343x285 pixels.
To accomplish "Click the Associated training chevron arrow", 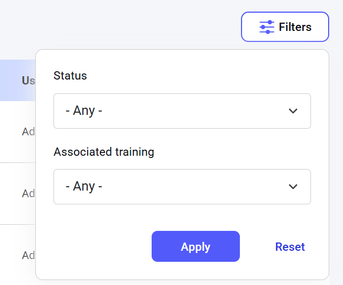I will click(x=293, y=187).
